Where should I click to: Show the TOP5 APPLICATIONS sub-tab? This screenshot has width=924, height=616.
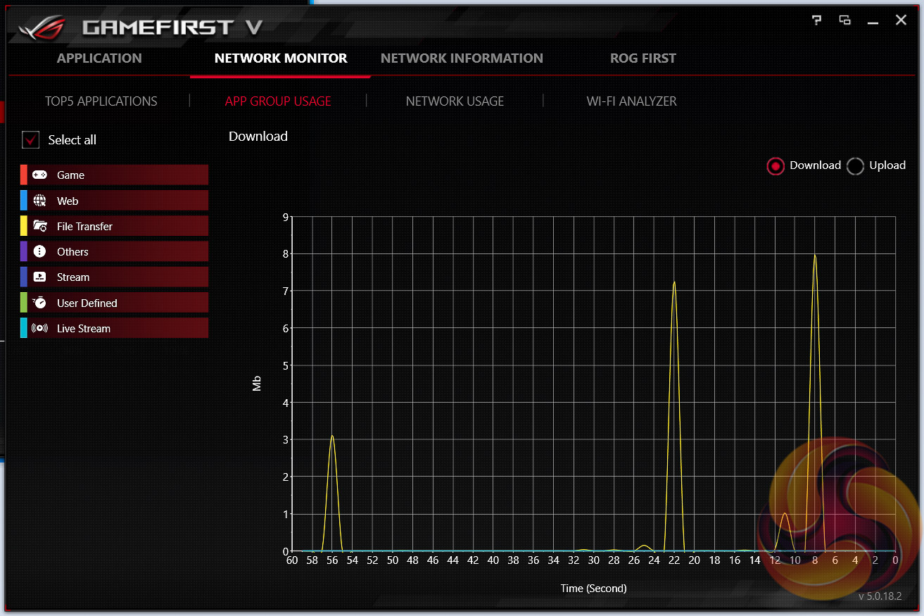(101, 101)
